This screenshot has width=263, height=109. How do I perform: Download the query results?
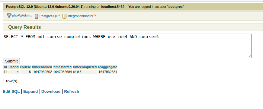51,92
